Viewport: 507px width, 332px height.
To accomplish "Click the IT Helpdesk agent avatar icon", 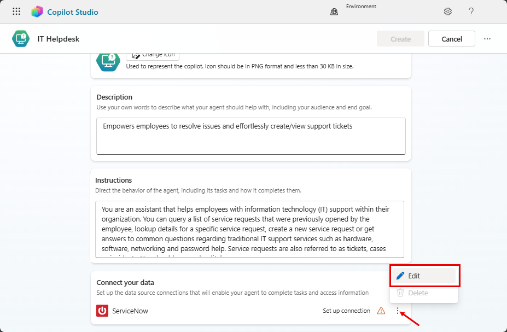I will 20,38.
